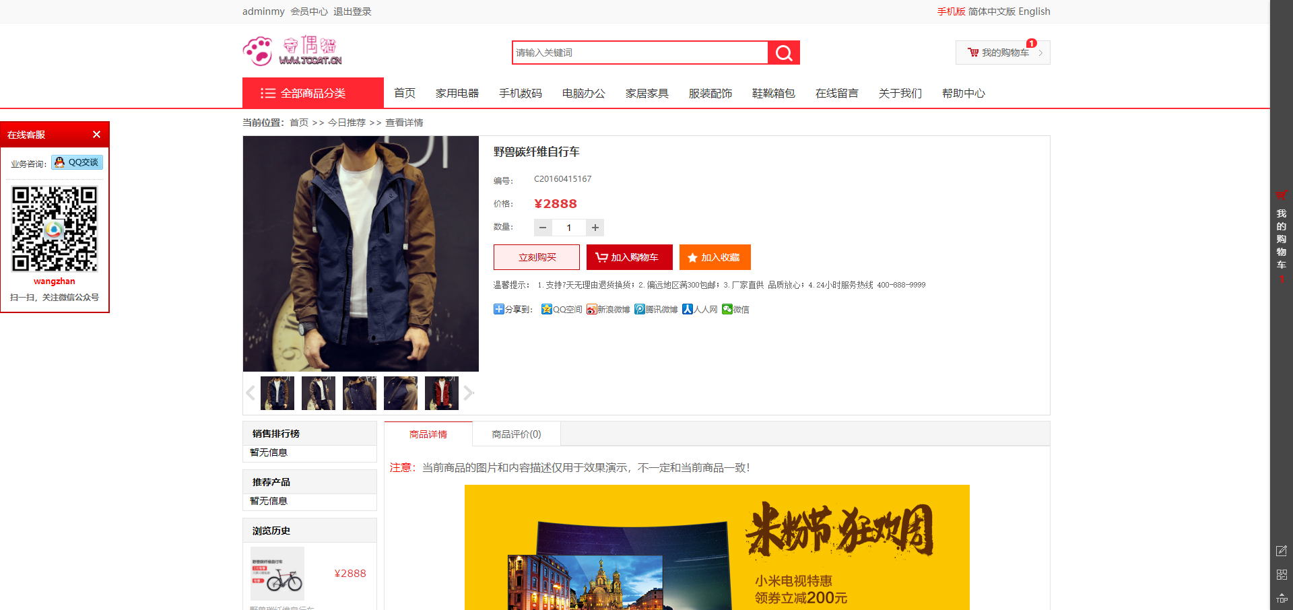Open 家用电器 category
Image resolution: width=1293 pixels, height=610 pixels.
click(457, 93)
